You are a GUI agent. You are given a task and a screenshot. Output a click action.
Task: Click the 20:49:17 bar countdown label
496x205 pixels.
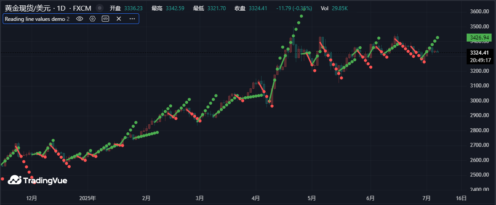click(x=480, y=60)
